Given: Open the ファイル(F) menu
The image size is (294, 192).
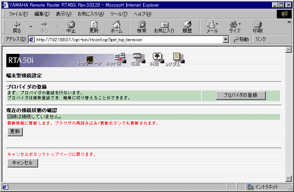Looking at the screenshot, I should click(18, 14).
